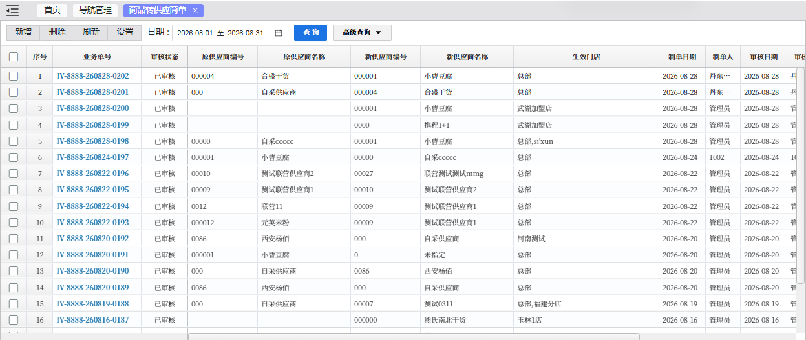Click 未指定 supplier cell
Image resolution: width=806 pixels, height=340 pixels.
coord(434,255)
